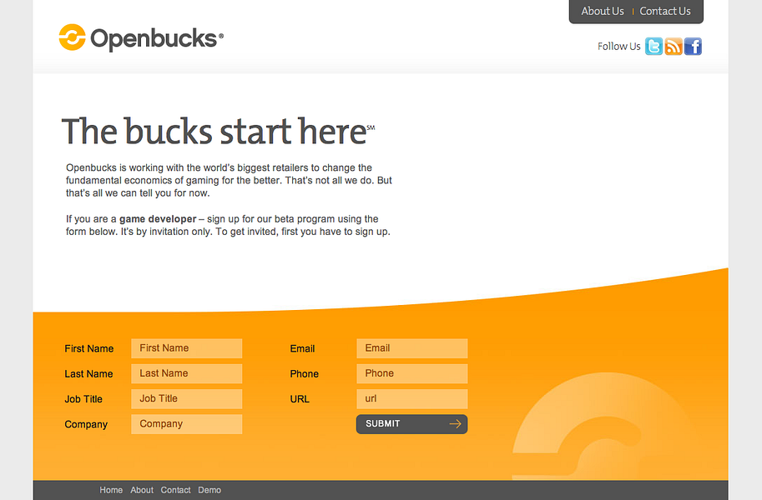Open Contact link in footer
Image resolution: width=762 pixels, height=500 pixels.
[x=176, y=490]
